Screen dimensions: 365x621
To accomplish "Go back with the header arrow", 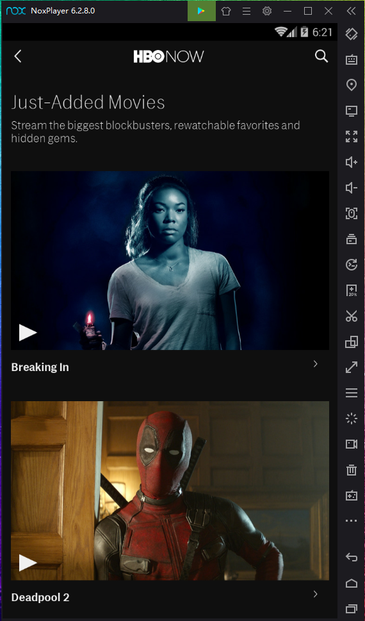I will (x=18, y=56).
